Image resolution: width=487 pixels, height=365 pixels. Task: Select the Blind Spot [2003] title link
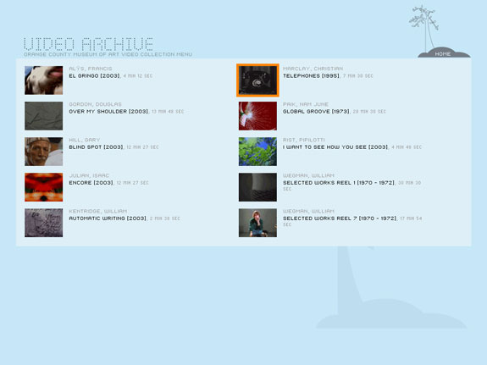[97, 147]
